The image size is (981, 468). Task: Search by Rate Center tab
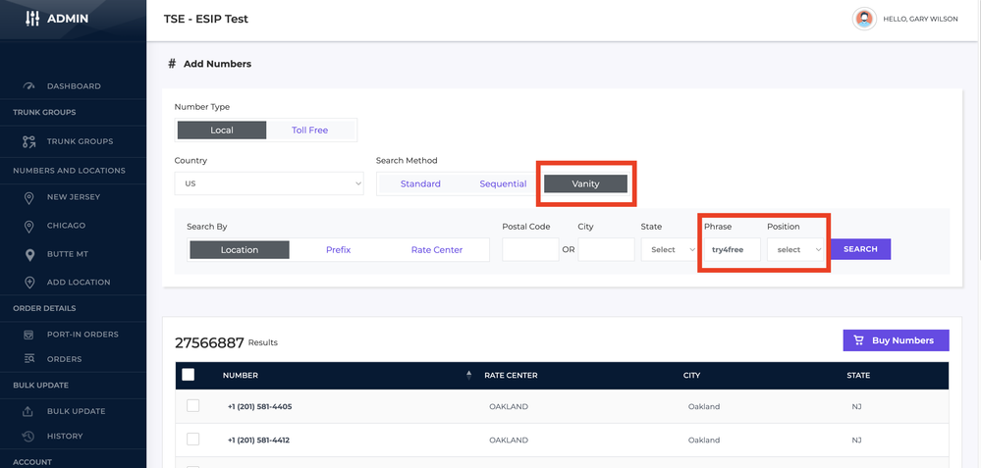(437, 249)
